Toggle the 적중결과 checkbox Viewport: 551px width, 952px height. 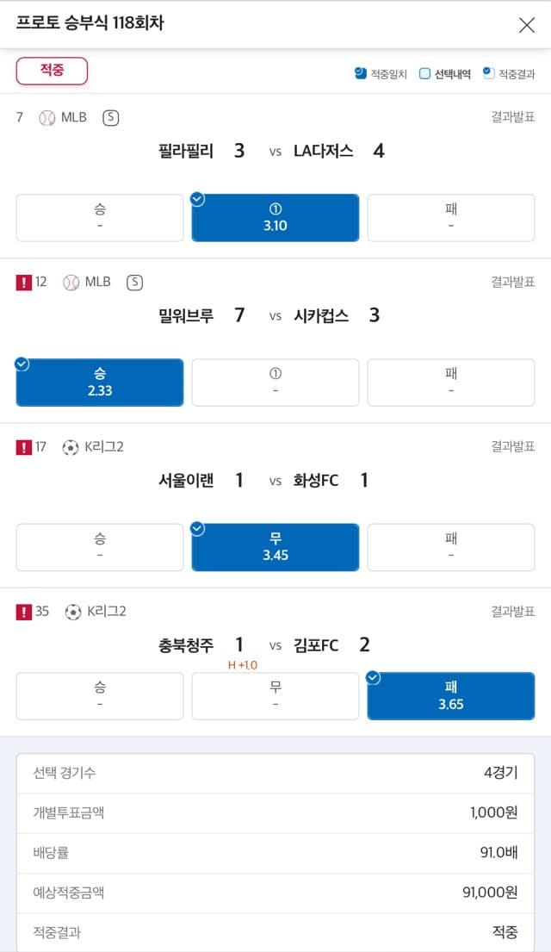tap(488, 73)
